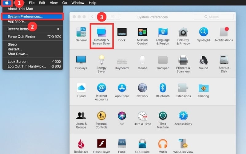Open the View menu
Image resolution: width=246 pixels, height=154 pixels.
[x=54, y=3]
